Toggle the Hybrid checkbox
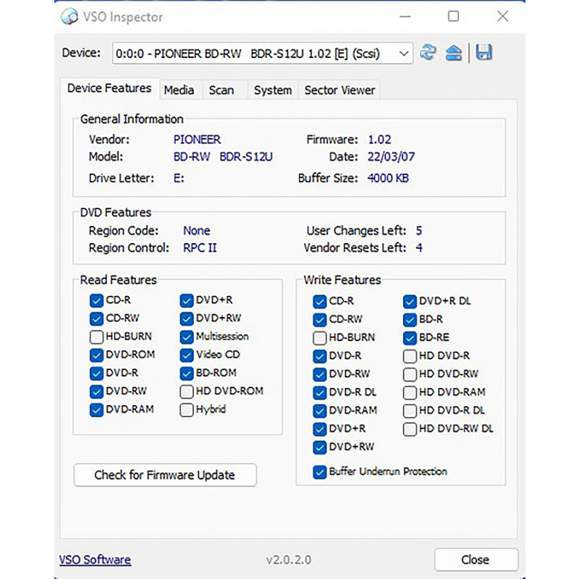 point(187,410)
